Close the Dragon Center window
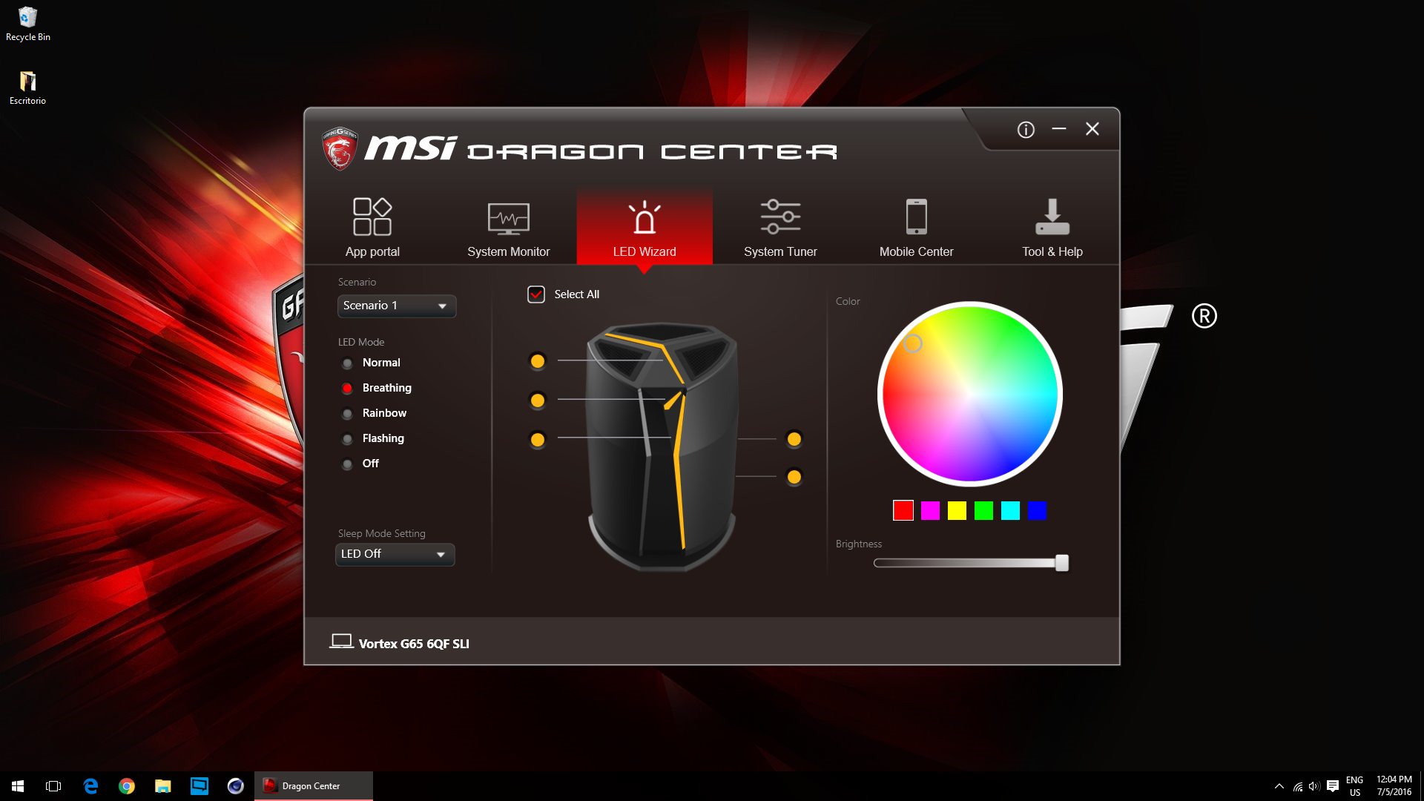The image size is (1424, 801). 1092,129
